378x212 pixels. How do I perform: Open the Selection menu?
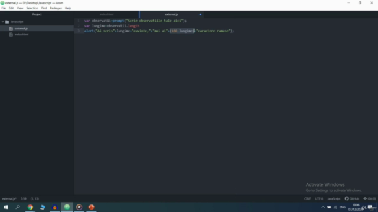pyautogui.click(x=32, y=8)
